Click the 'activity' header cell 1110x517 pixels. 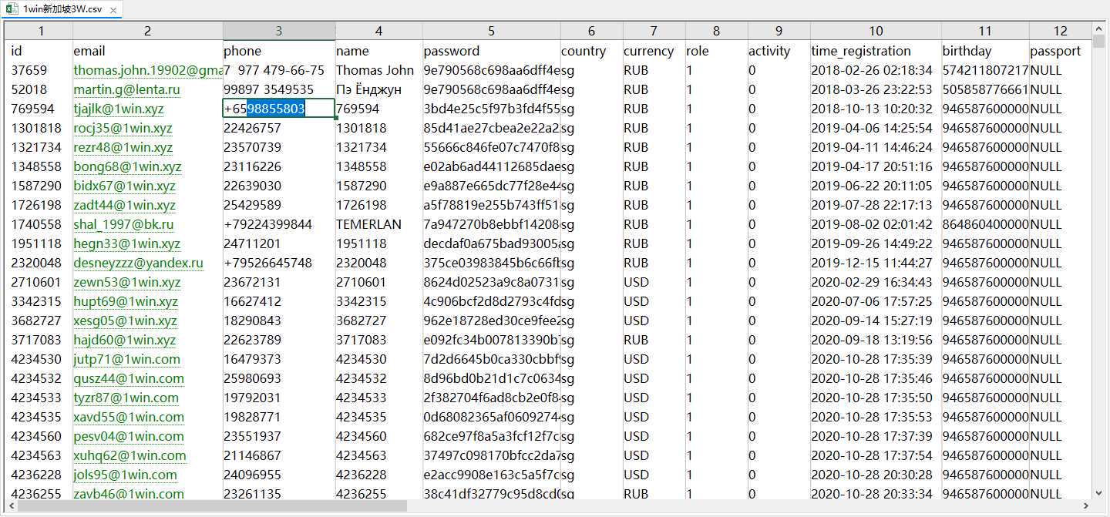pos(779,51)
